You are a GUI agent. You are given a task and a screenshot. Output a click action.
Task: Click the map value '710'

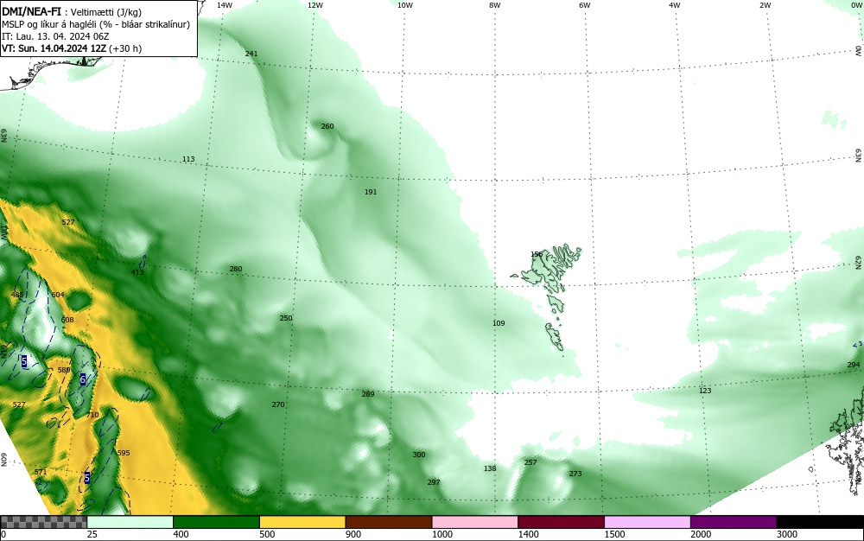(x=92, y=415)
